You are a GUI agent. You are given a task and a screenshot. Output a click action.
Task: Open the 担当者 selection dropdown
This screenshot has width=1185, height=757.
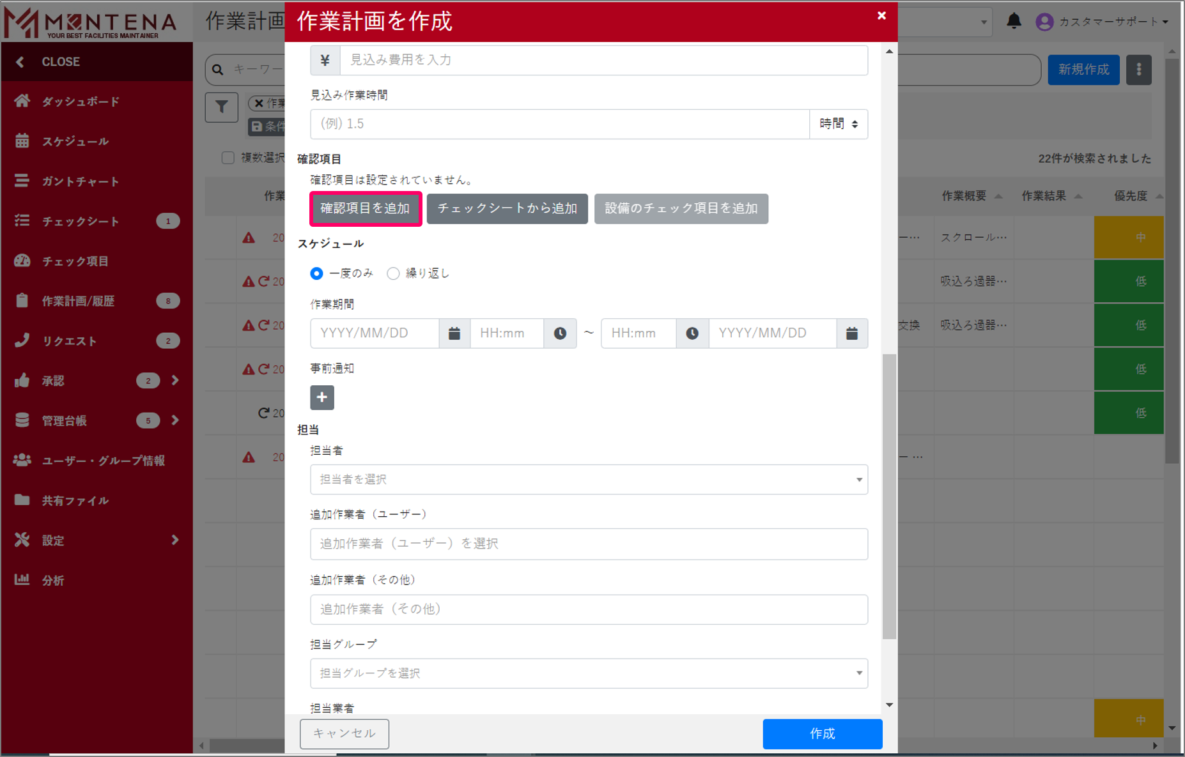coord(589,480)
